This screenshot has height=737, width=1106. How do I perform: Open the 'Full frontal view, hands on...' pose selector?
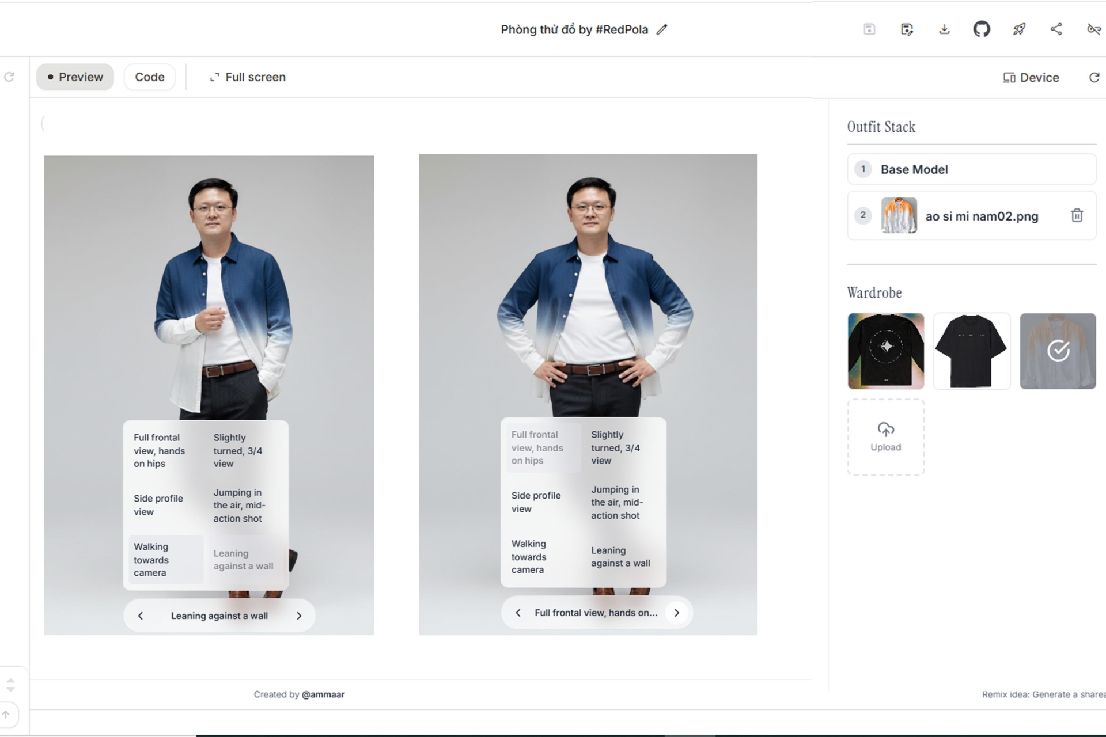pos(596,613)
